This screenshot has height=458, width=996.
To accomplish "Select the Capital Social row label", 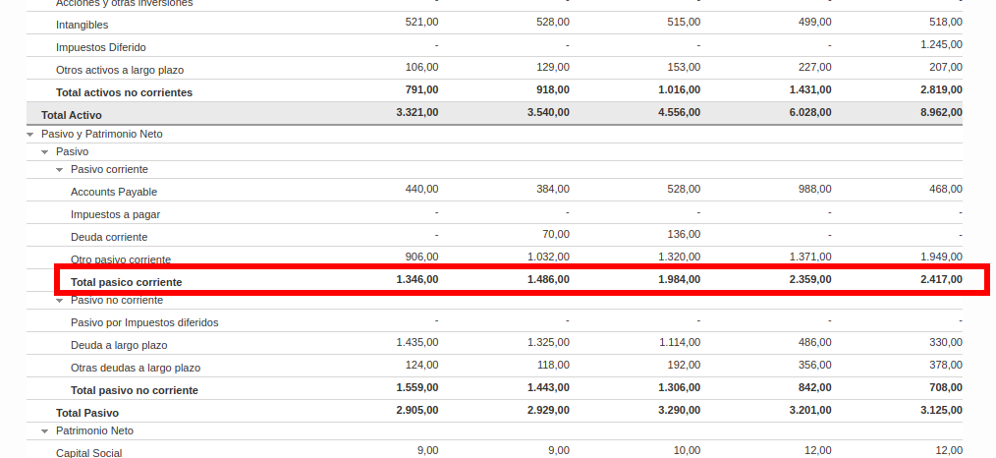I will 89,453.
